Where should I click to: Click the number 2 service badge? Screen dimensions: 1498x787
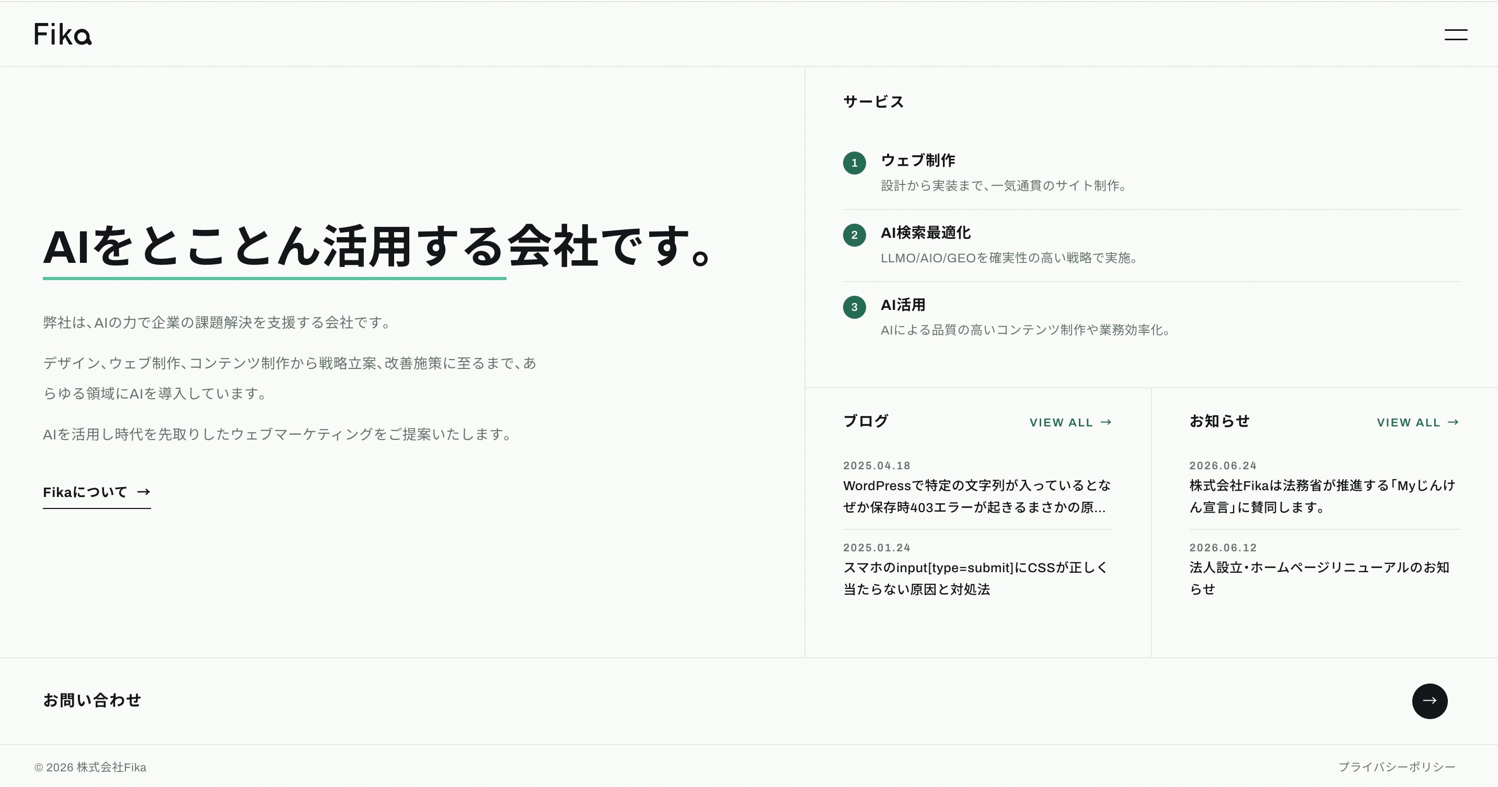(854, 235)
